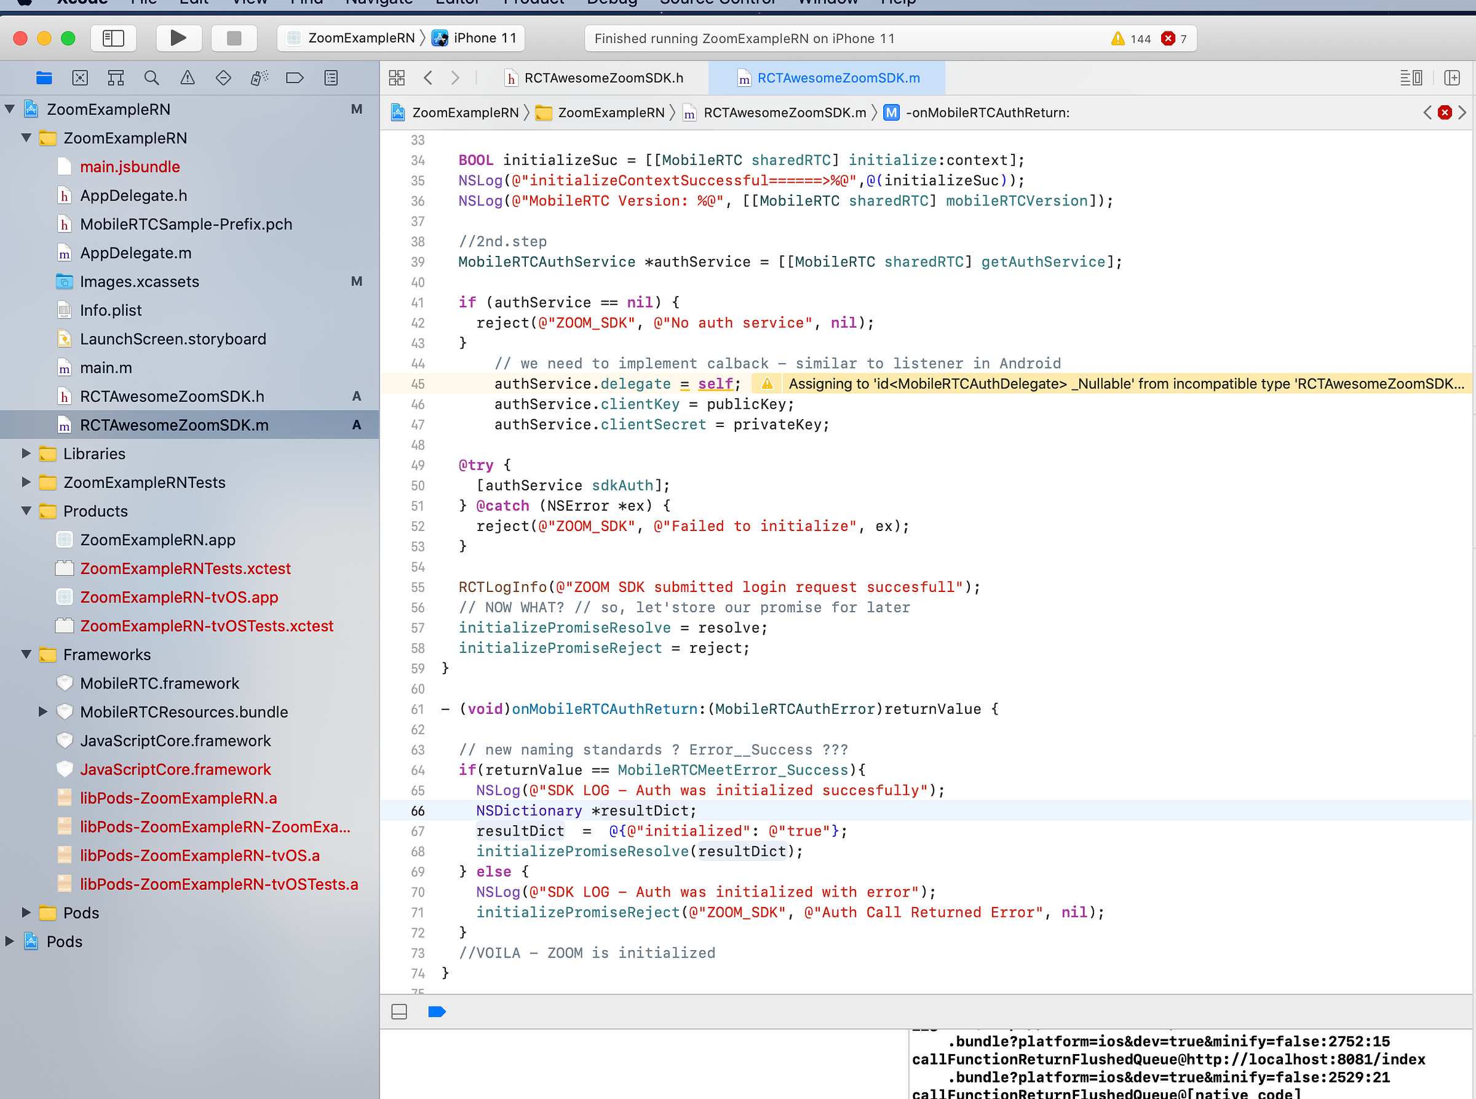1476x1099 pixels.
Task: Select AppDelegate.m in file navigator
Action: point(136,253)
